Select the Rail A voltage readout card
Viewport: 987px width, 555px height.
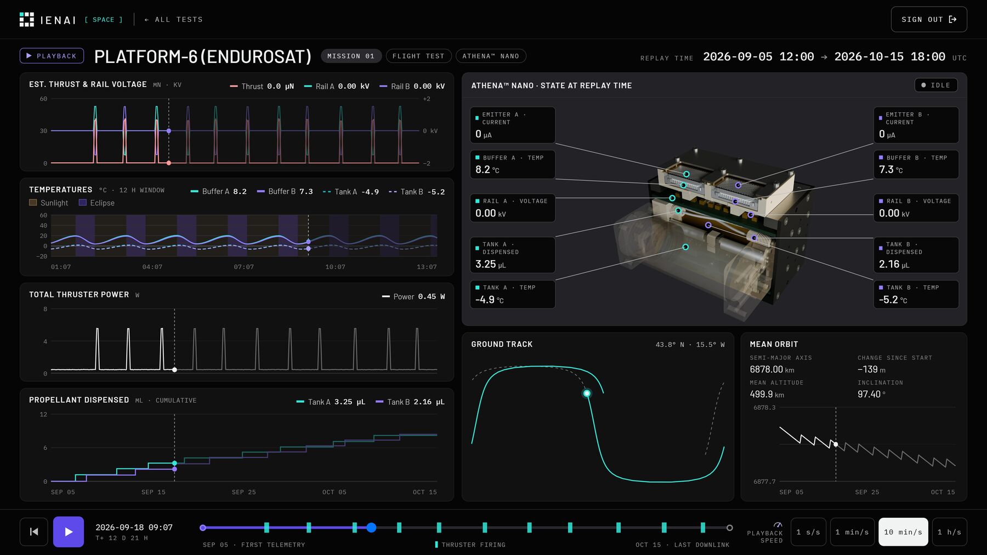click(x=512, y=208)
